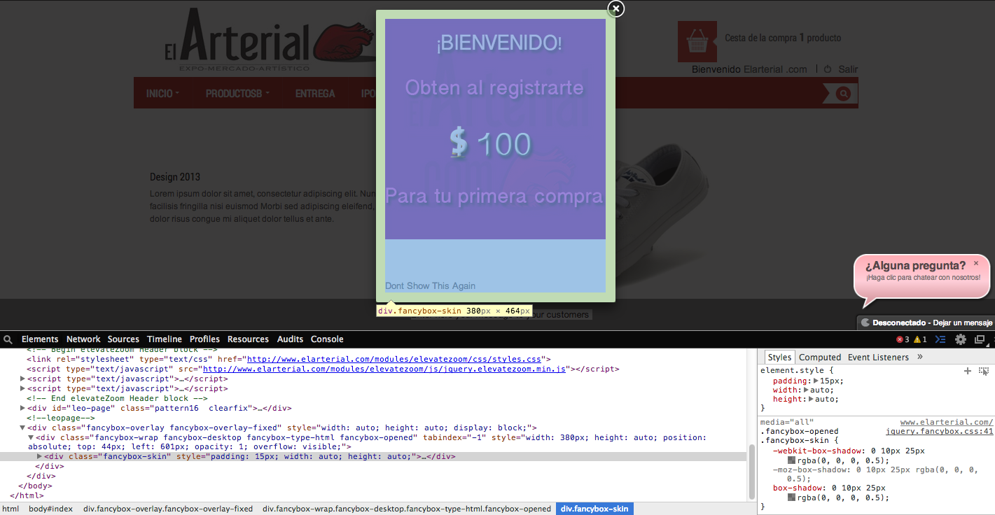Open the box-shadow rgba color swatch
Image resolution: width=995 pixels, height=515 pixels.
pyautogui.click(x=792, y=498)
